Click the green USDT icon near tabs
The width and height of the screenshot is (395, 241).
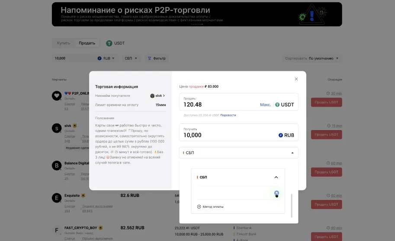(x=109, y=43)
